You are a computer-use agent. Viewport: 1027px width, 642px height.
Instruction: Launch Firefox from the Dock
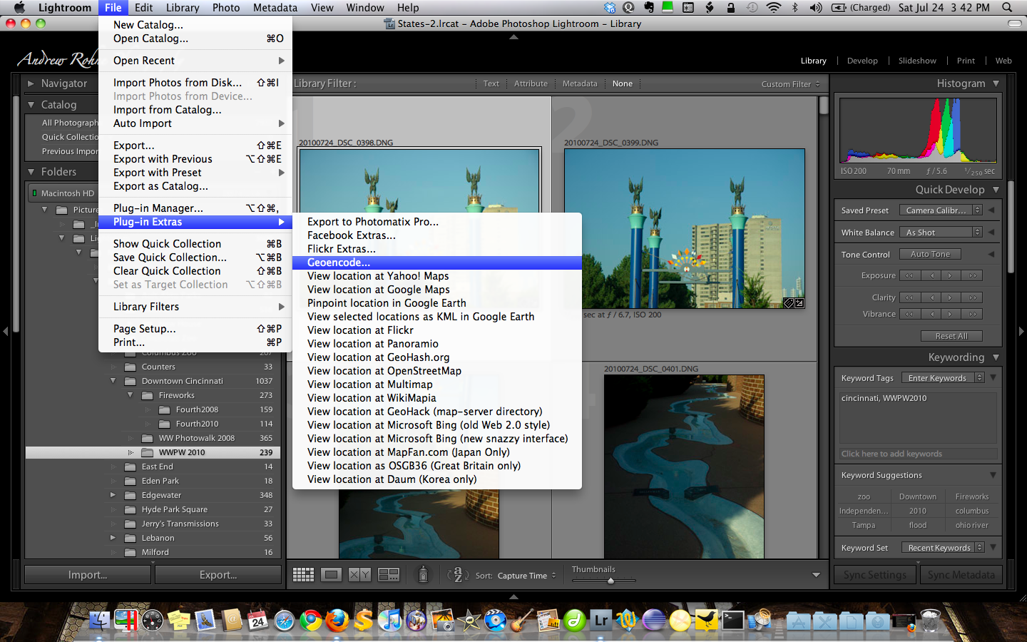(x=337, y=620)
